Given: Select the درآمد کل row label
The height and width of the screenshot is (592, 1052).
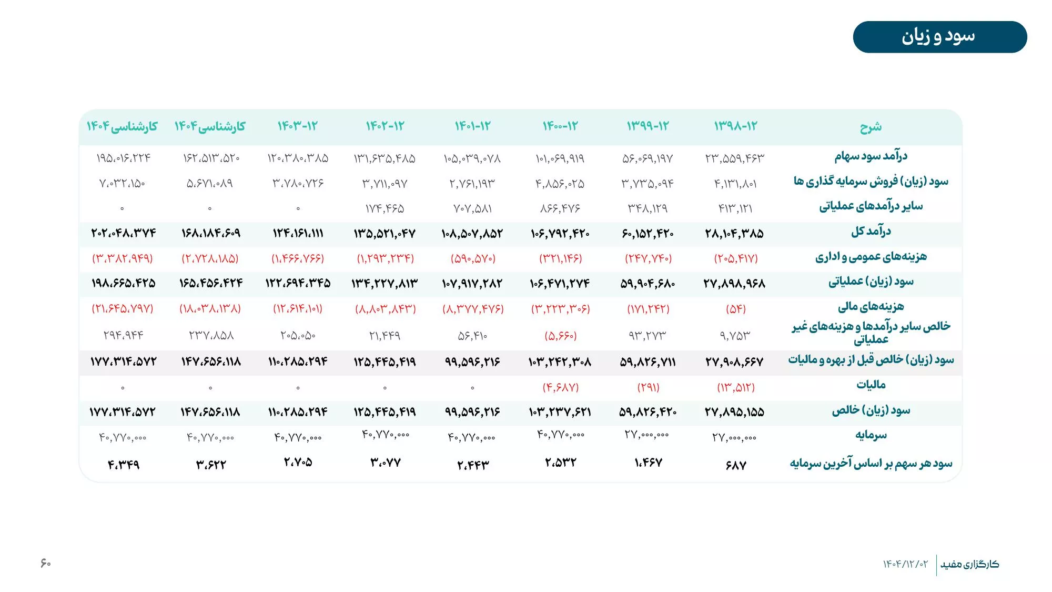Looking at the screenshot, I should 871,231.
